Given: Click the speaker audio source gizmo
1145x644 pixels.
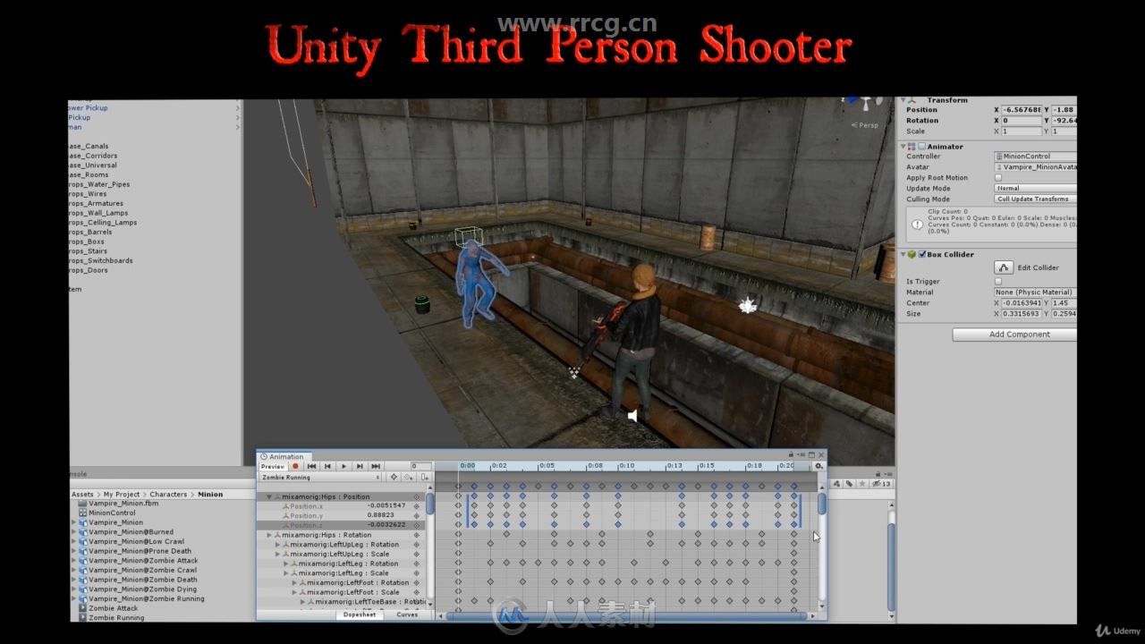Looking at the screenshot, I should 632,416.
